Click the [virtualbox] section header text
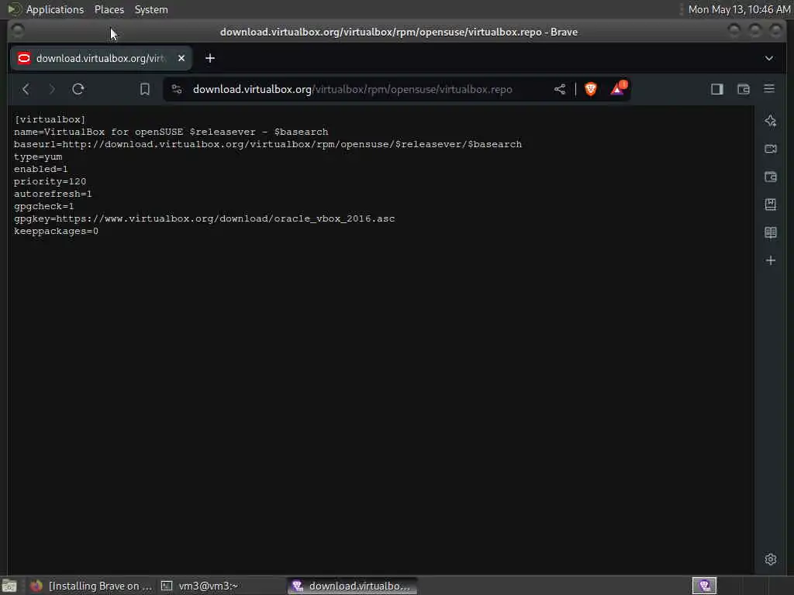Image resolution: width=794 pixels, height=595 pixels. 50,119
